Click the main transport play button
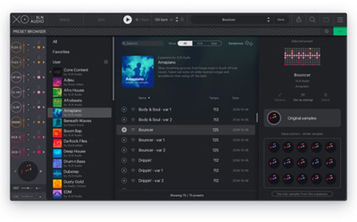Screen dimensions: 357x222 (128, 20)
